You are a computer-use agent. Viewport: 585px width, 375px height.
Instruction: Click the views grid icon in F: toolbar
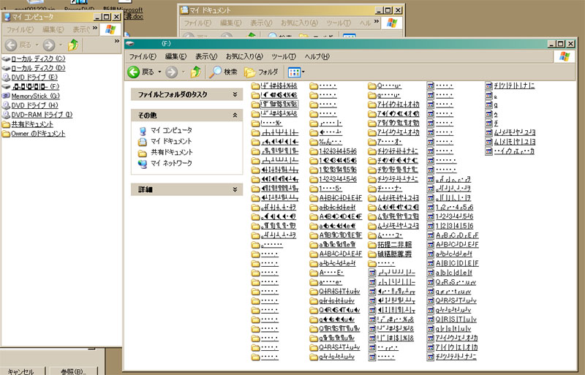pos(294,72)
